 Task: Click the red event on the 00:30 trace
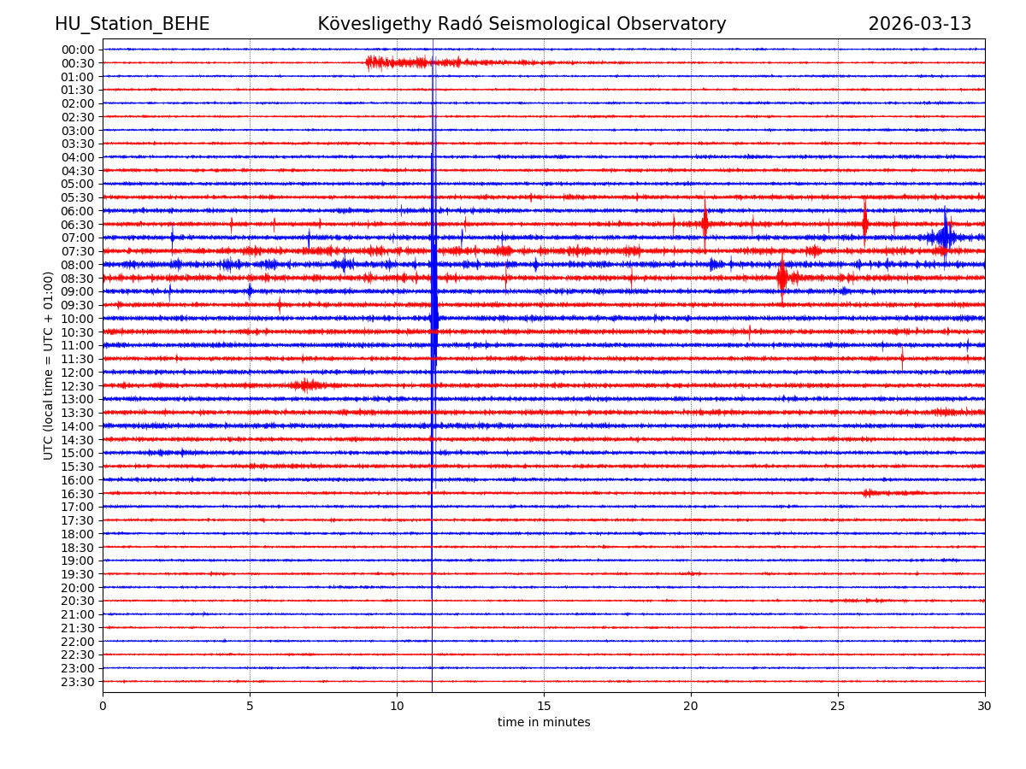coord(398,62)
